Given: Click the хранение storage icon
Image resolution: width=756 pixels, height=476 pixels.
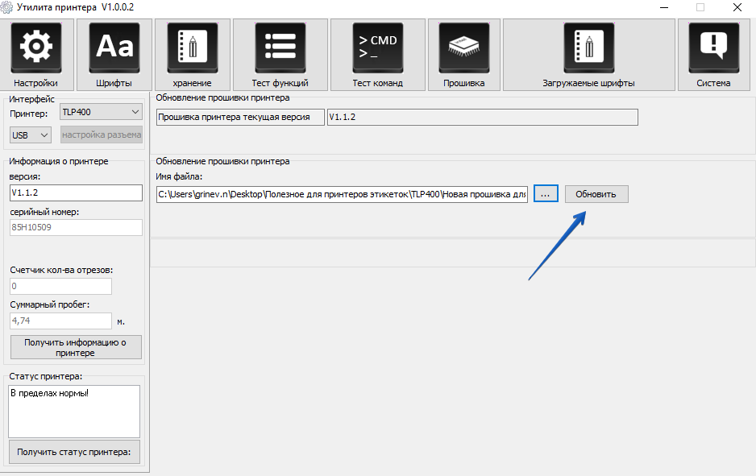Looking at the screenshot, I should (192, 48).
